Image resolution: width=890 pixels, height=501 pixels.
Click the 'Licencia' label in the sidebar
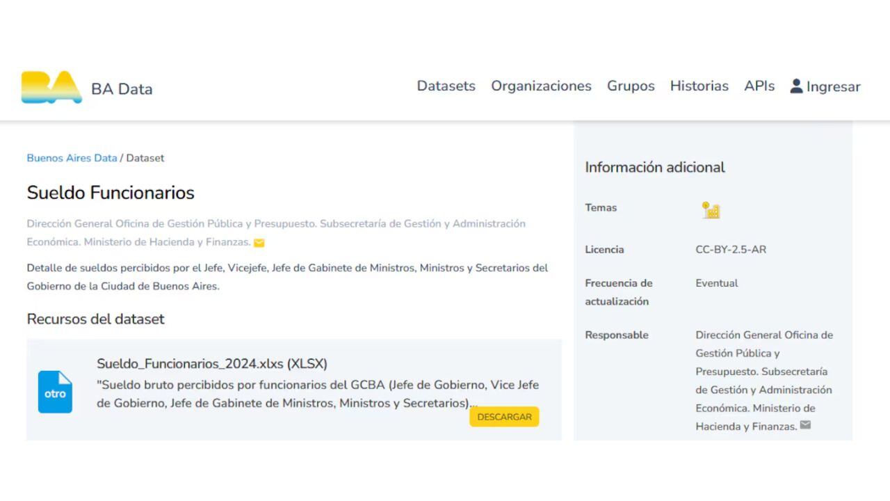[604, 250]
